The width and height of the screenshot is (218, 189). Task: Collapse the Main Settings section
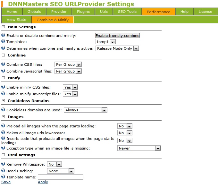[x=3, y=27]
